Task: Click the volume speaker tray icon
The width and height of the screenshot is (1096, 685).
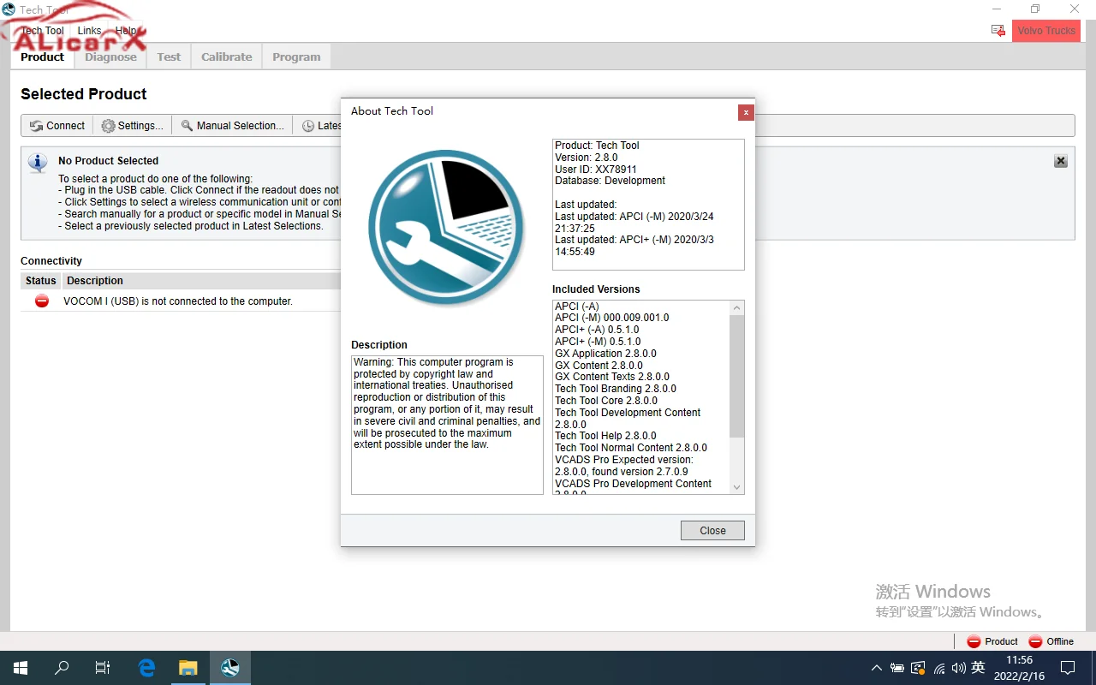Action: 958,668
